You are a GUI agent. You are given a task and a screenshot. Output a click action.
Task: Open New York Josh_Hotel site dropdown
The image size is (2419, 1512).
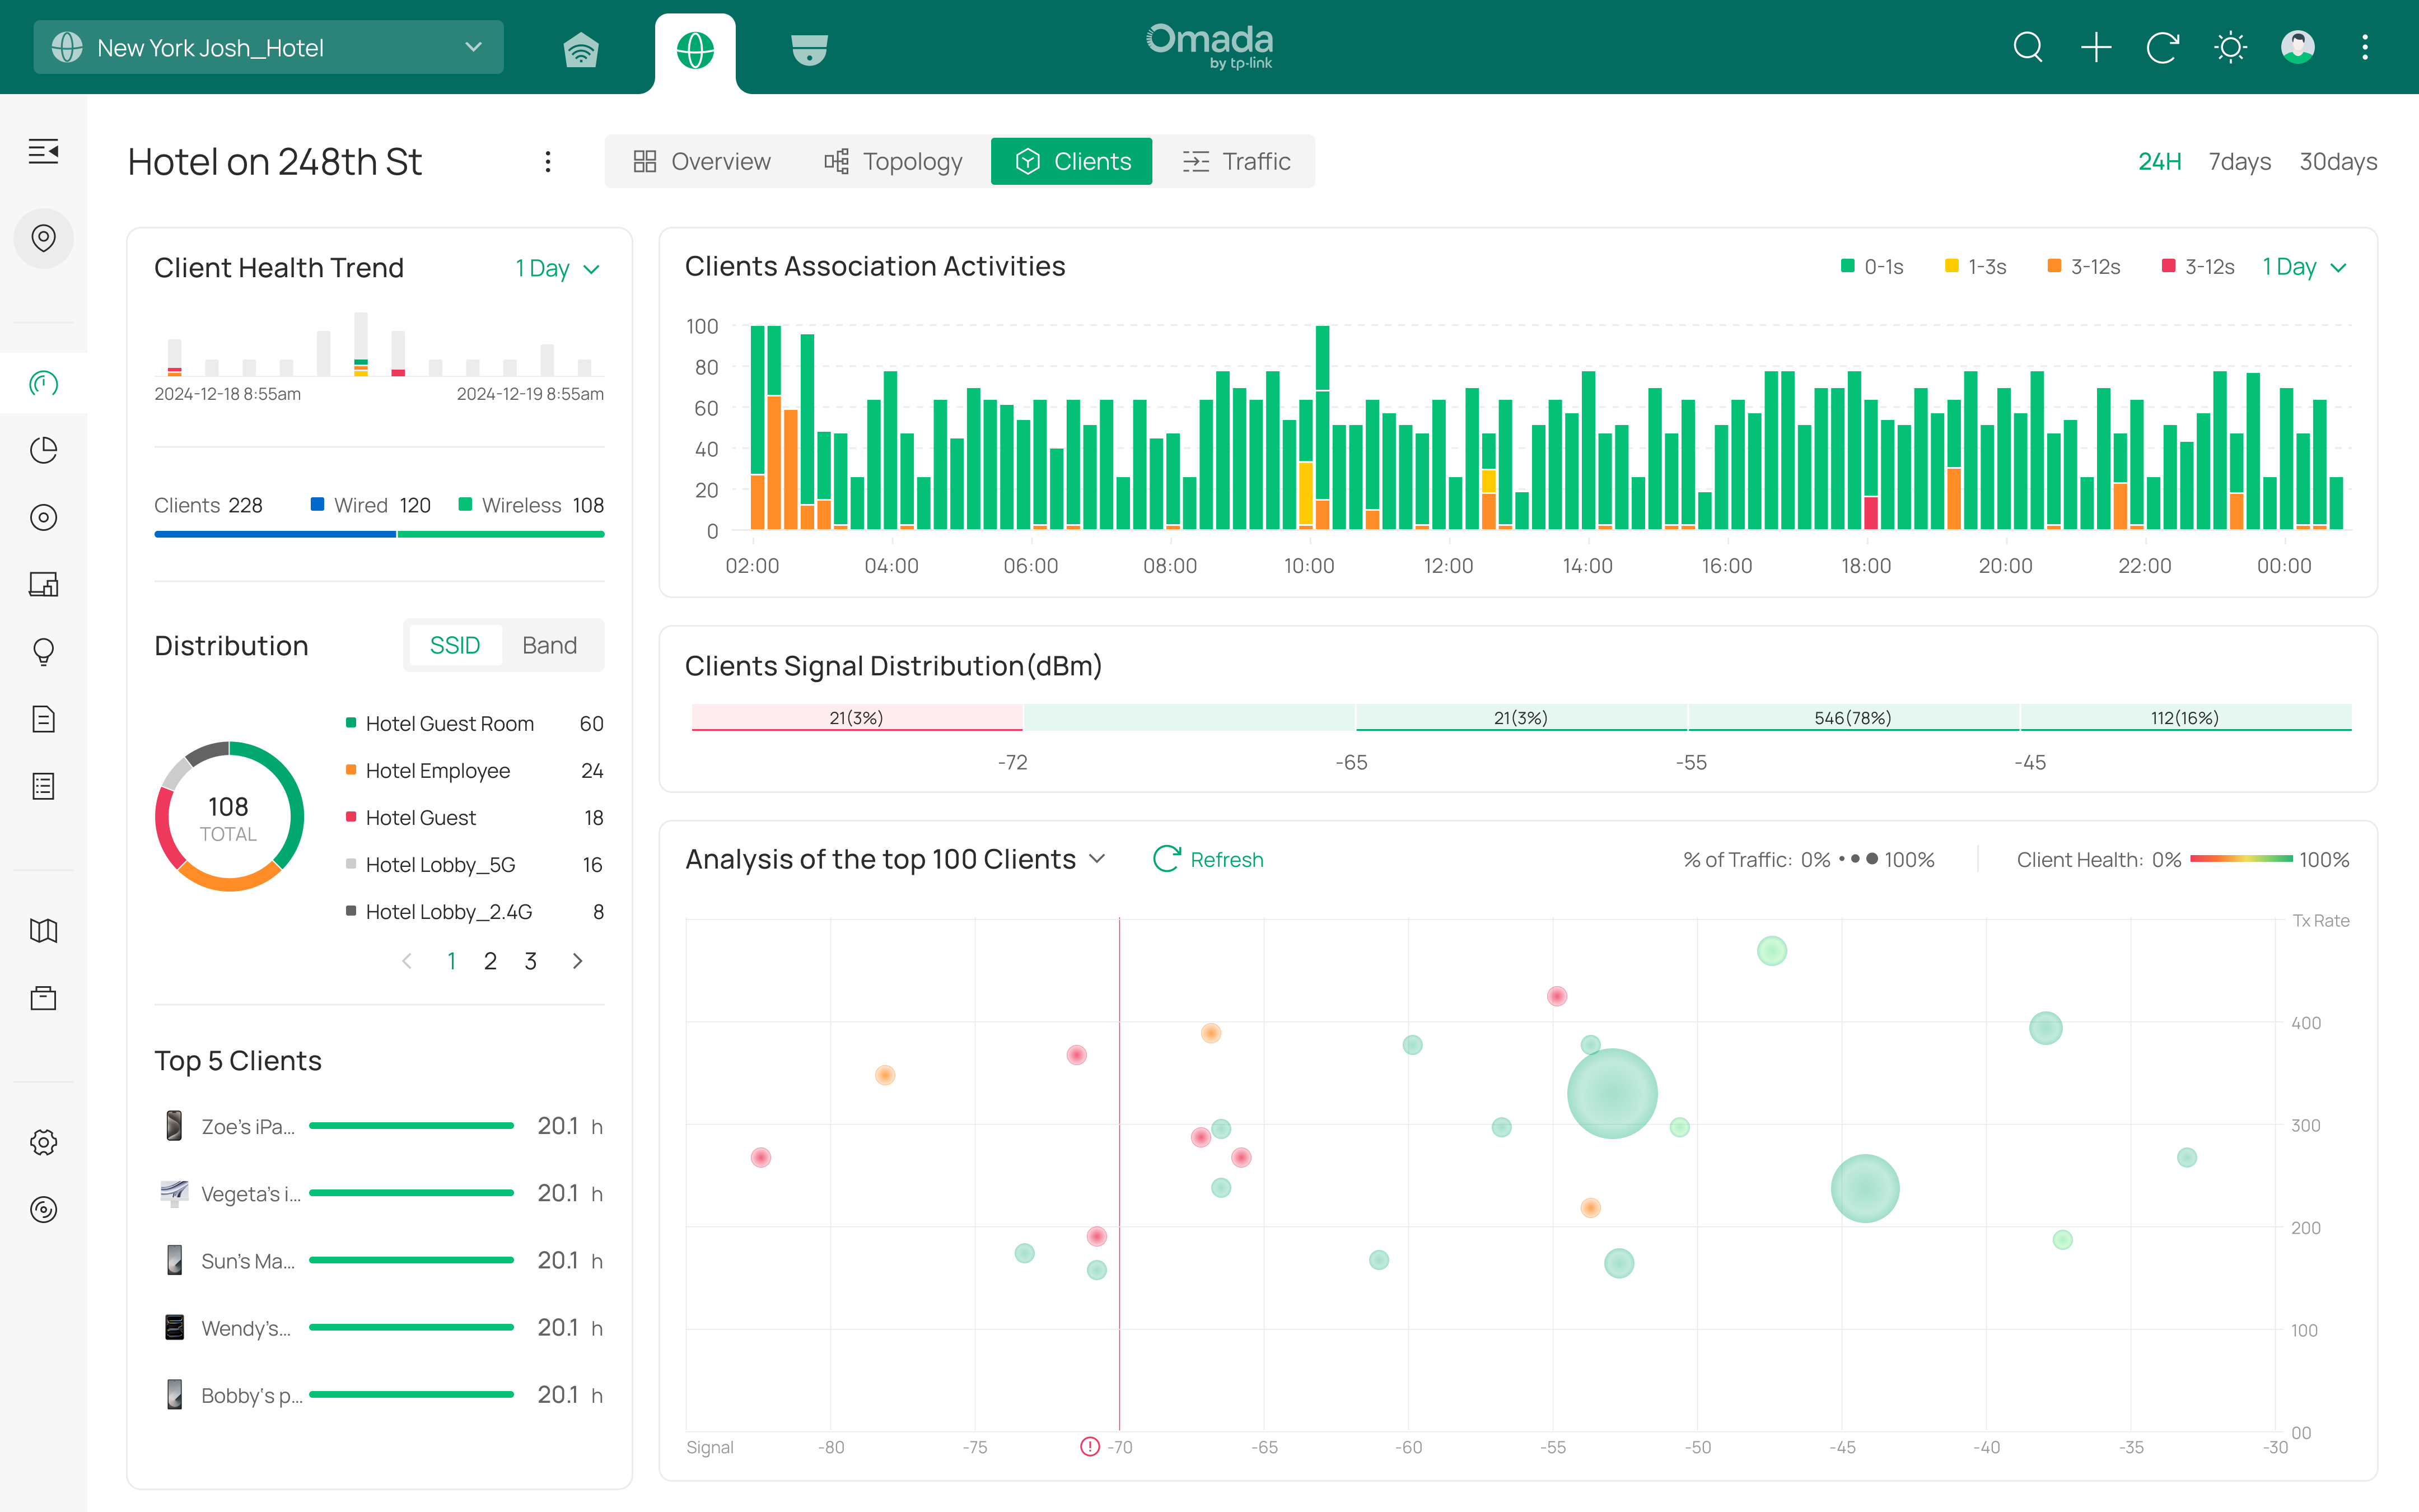coord(268,47)
